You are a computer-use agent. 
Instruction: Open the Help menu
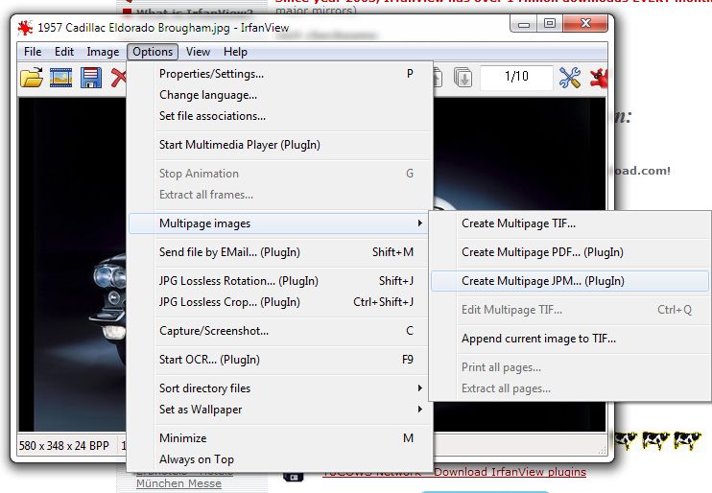(235, 52)
